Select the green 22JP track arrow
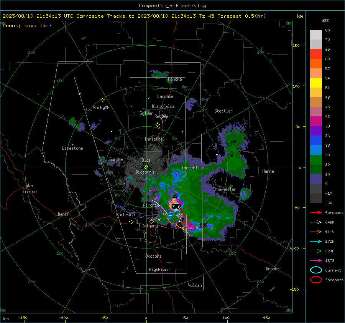Viewport: 345px width, 323px height. coord(316,251)
